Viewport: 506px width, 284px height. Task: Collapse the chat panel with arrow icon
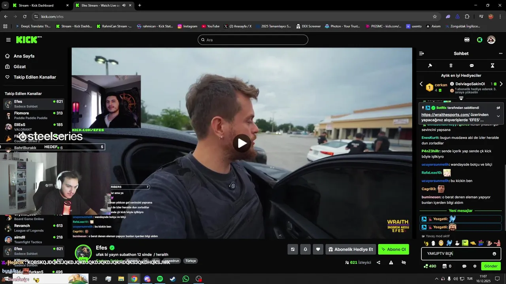click(421, 53)
